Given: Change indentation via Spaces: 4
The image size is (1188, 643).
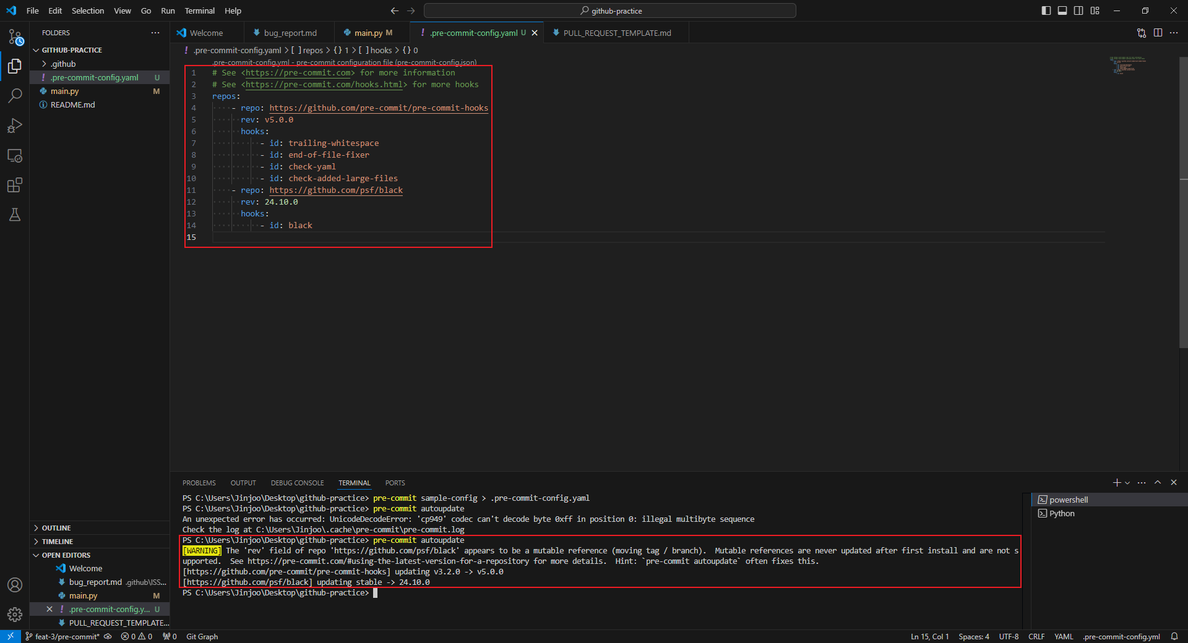Looking at the screenshot, I should pos(974,636).
